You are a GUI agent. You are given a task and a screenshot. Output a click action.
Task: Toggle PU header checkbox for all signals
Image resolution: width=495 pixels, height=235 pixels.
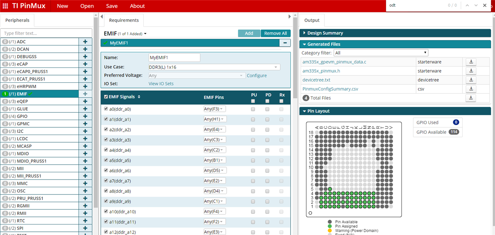[253, 101]
